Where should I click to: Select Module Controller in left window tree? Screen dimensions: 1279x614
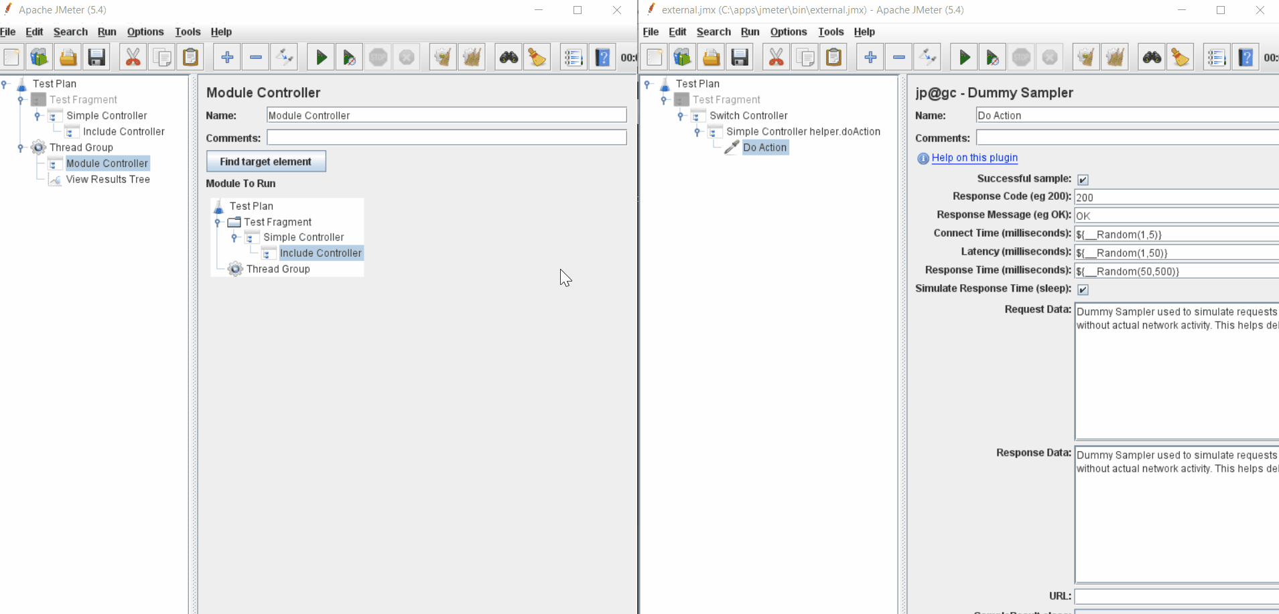pyautogui.click(x=107, y=164)
